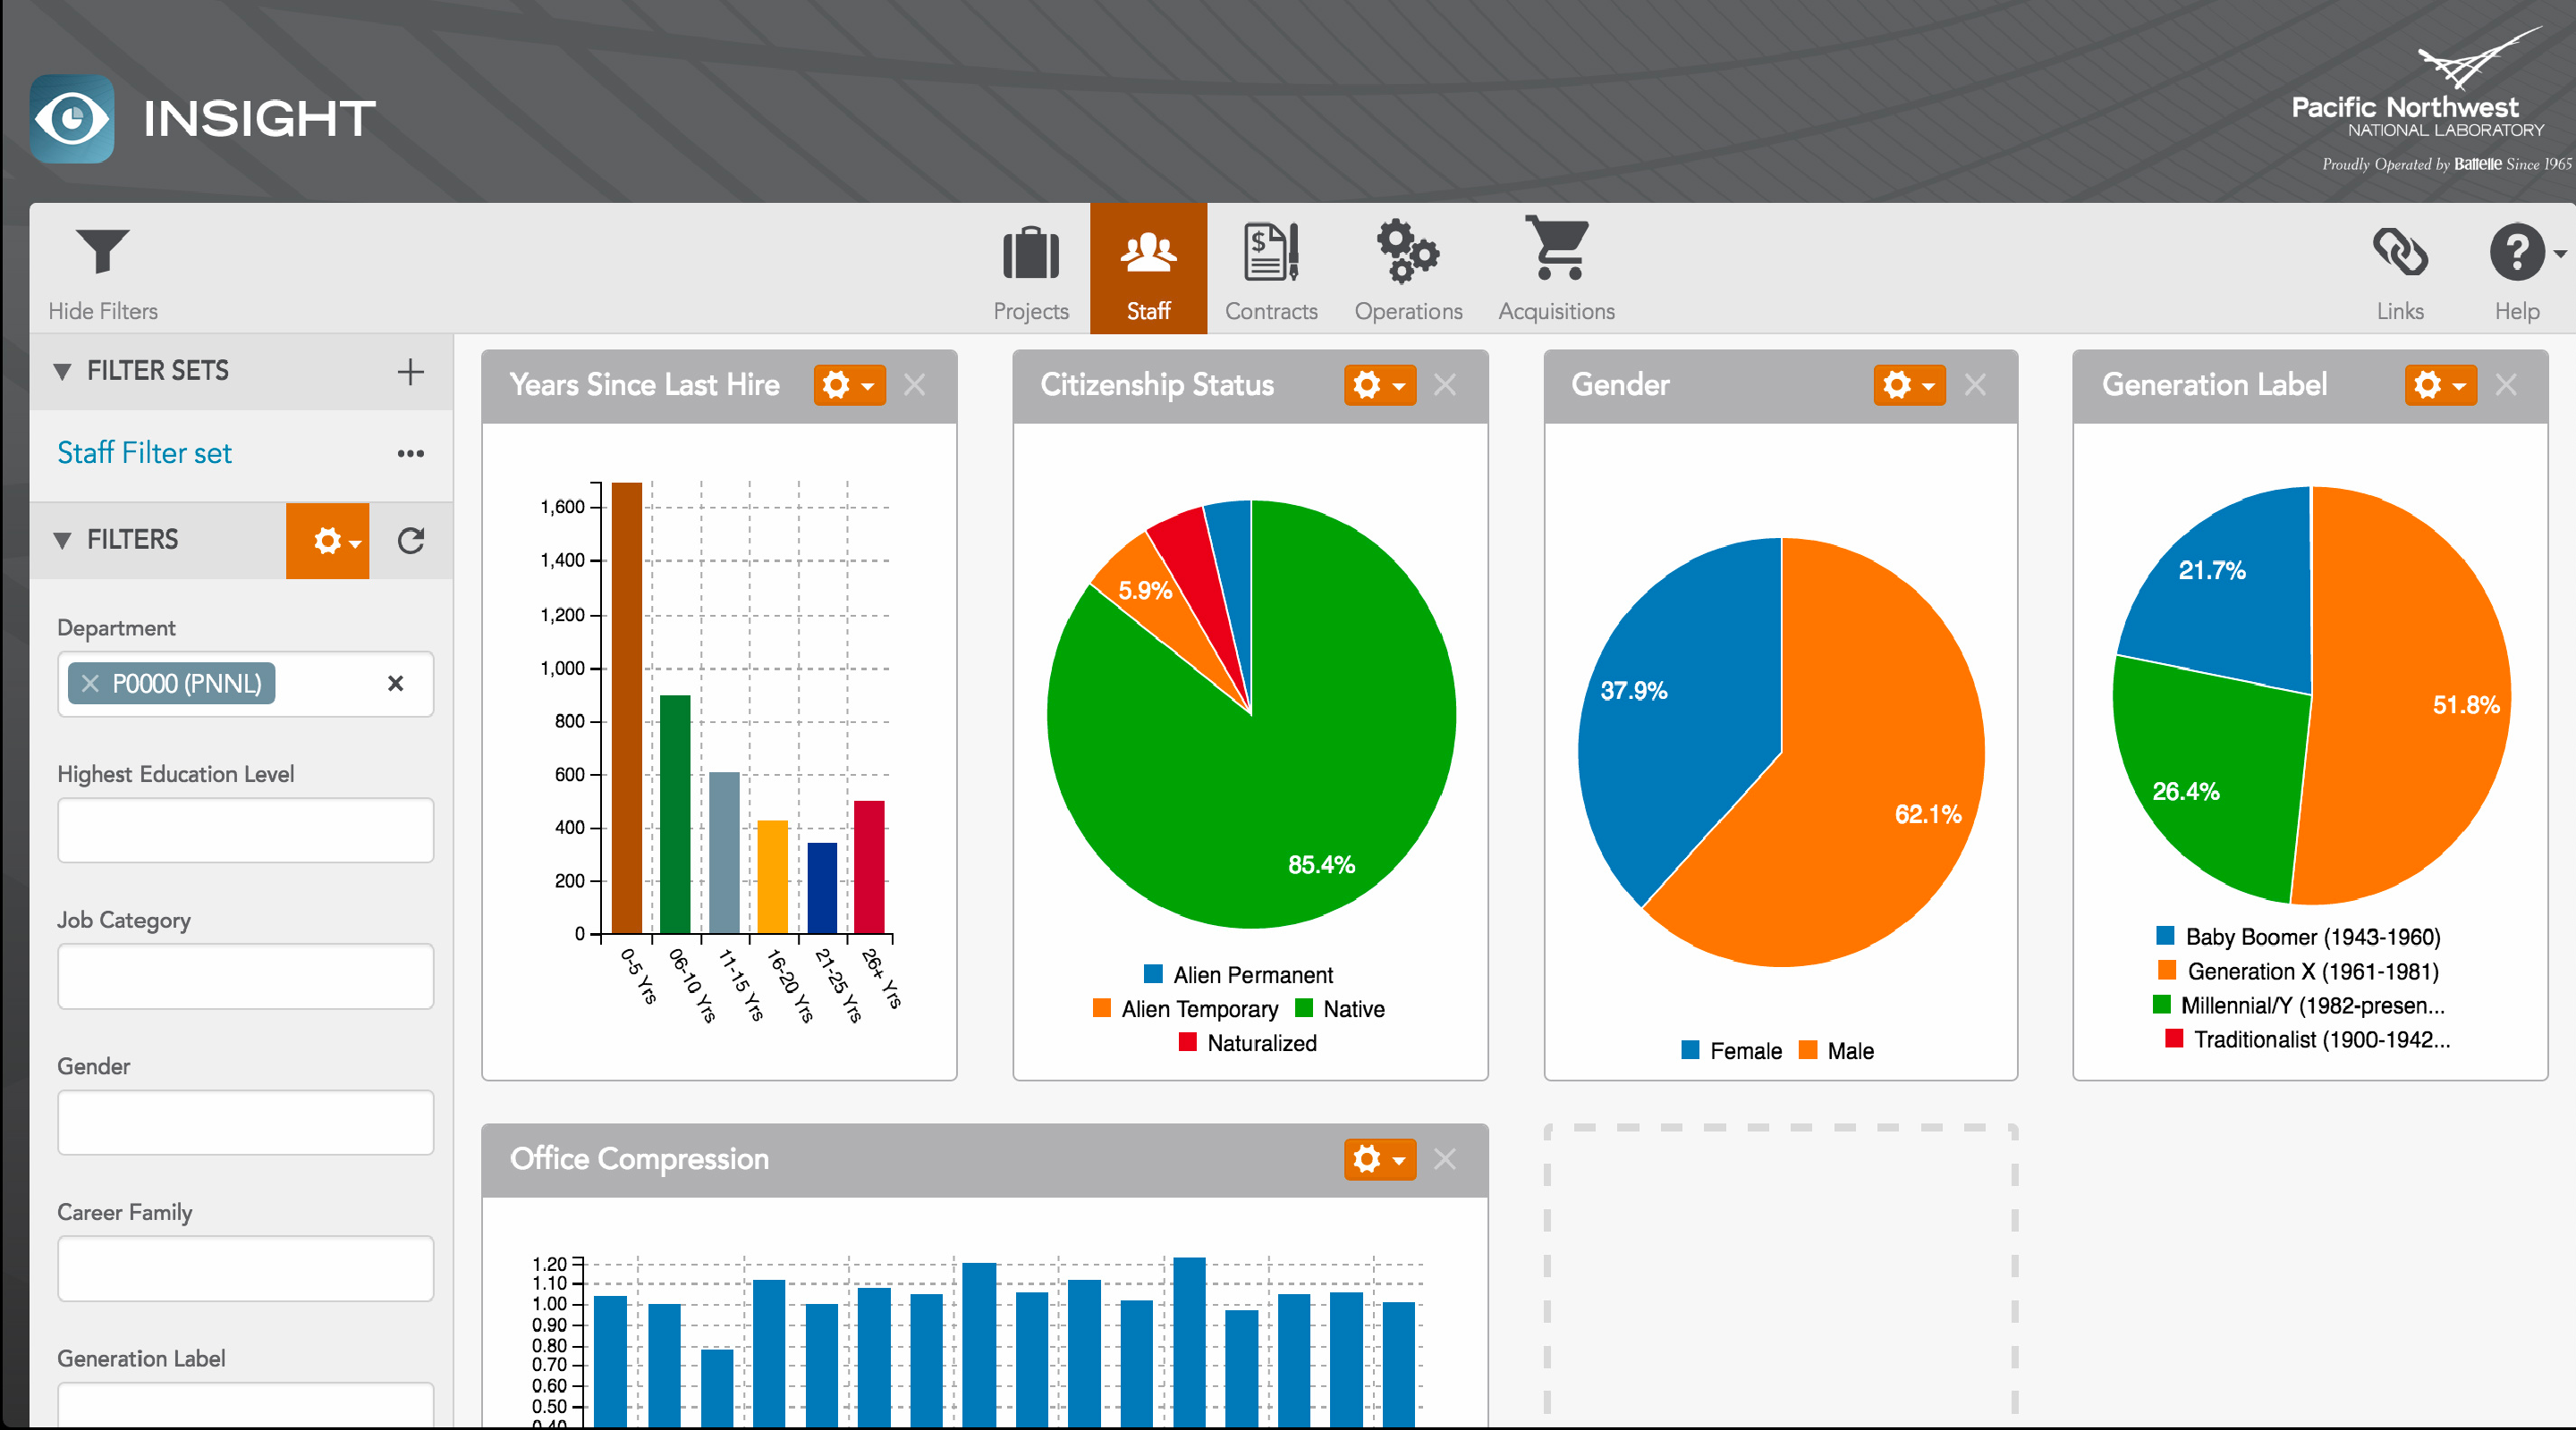
Task: Open Generation Label gear menu
Action: 2440,384
